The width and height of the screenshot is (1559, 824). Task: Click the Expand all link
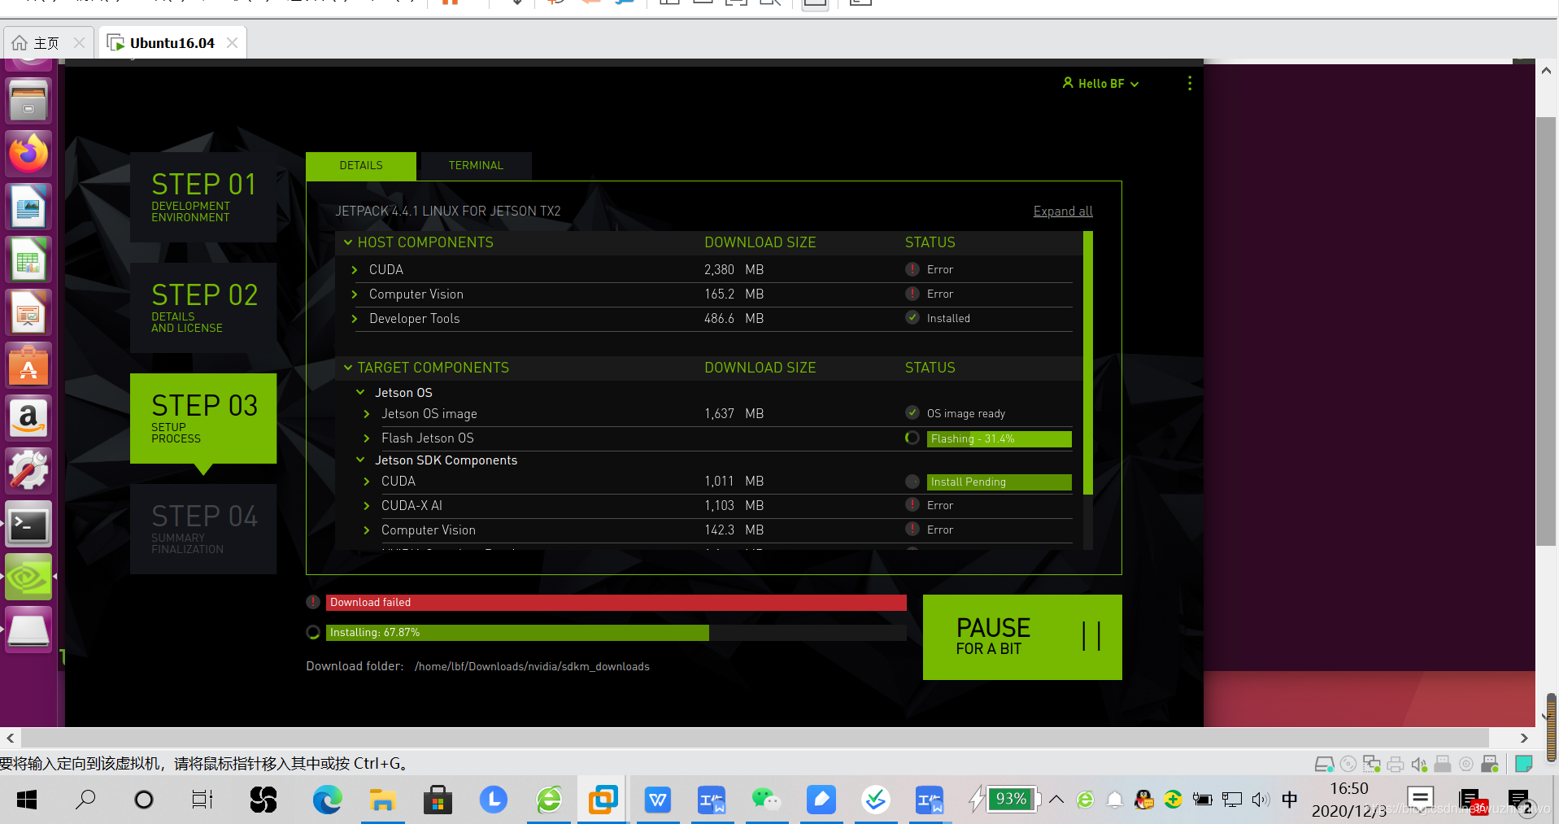pos(1063,211)
